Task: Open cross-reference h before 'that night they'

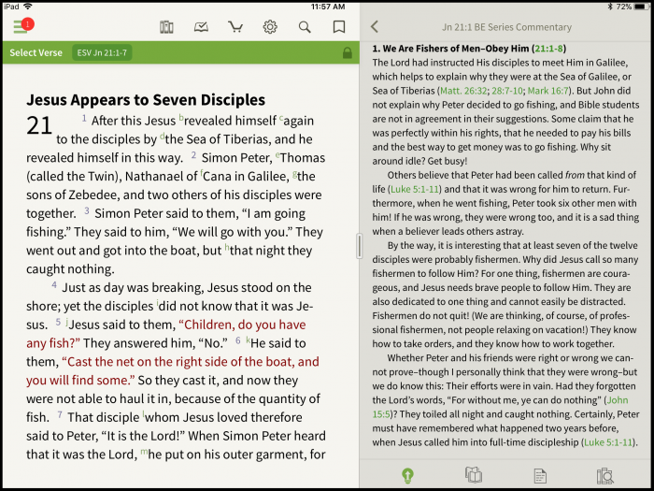Action: click(227, 248)
